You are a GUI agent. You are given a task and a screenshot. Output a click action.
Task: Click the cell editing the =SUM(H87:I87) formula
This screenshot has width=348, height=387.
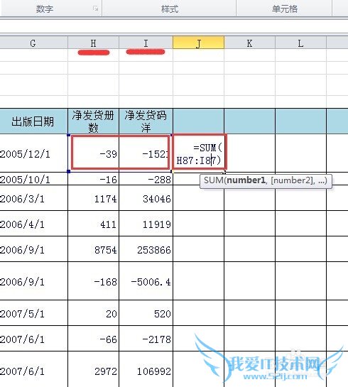pos(199,153)
